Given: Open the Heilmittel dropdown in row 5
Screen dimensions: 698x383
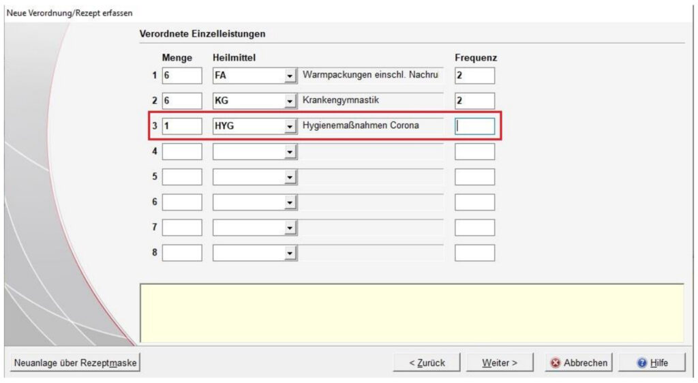Looking at the screenshot, I should tap(290, 177).
